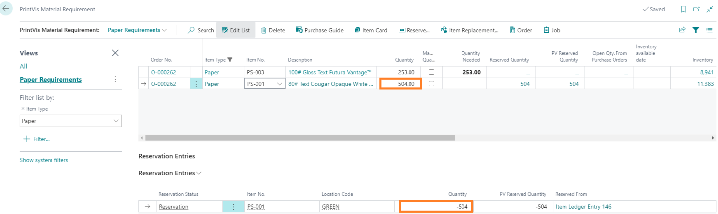Expand the Item Type filter dropdown

coord(116,121)
